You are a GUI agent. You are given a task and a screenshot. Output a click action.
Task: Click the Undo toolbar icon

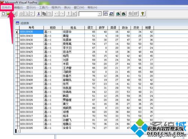point(56,14)
